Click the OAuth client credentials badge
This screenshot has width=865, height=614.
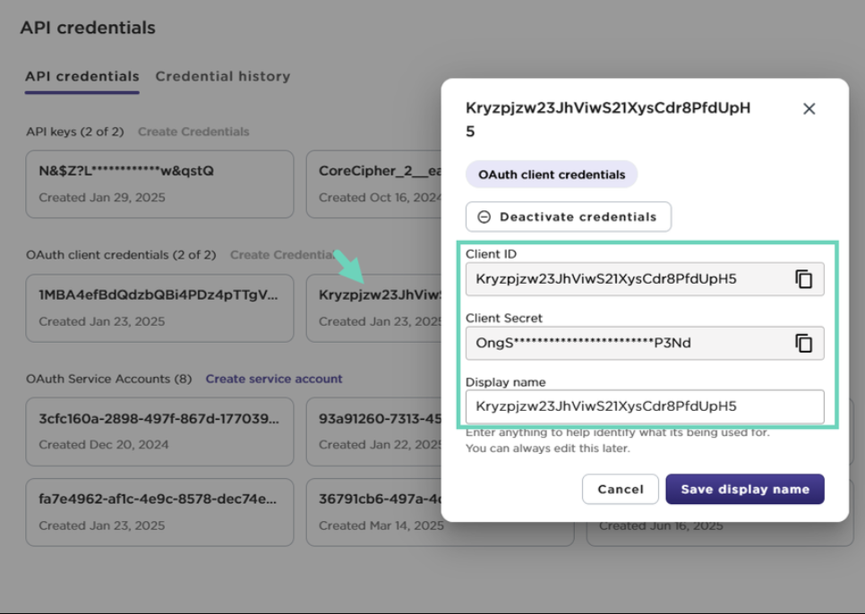pyautogui.click(x=552, y=175)
